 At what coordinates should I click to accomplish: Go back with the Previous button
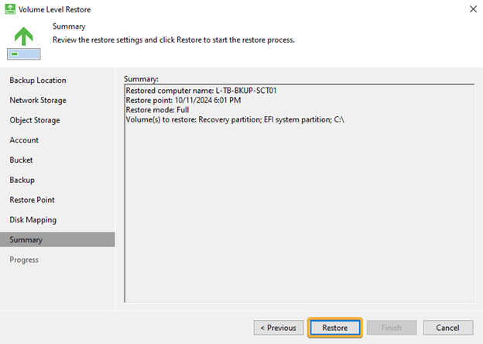coord(279,328)
